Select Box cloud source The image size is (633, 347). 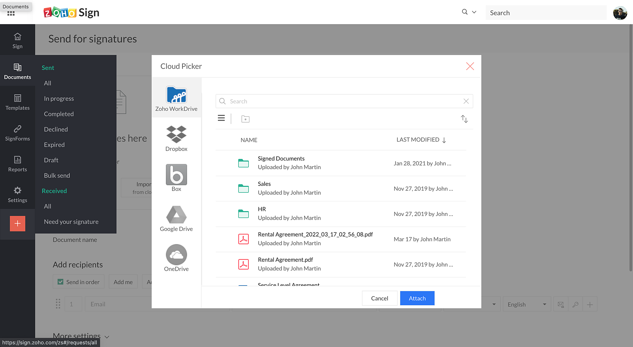(x=176, y=178)
